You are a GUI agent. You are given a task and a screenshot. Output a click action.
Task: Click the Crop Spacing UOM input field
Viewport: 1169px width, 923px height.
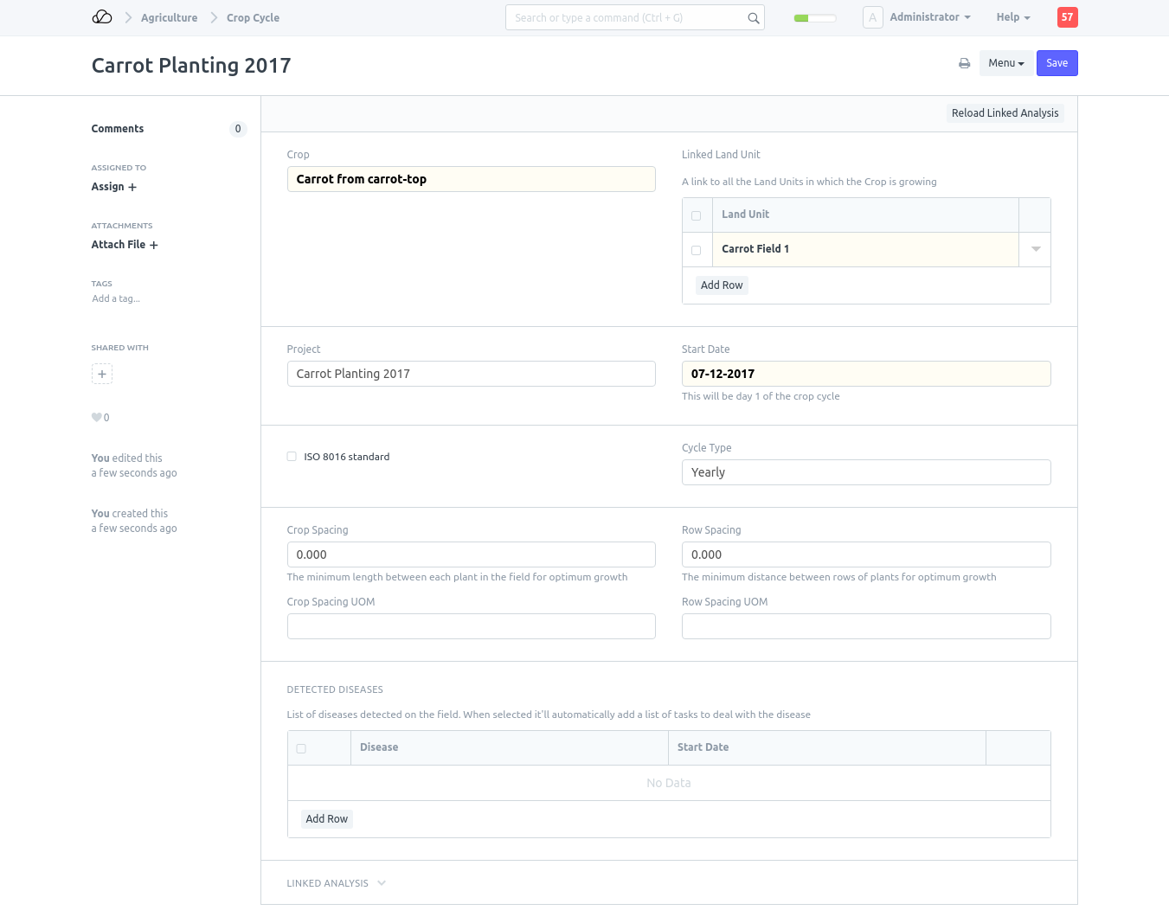pos(471,626)
